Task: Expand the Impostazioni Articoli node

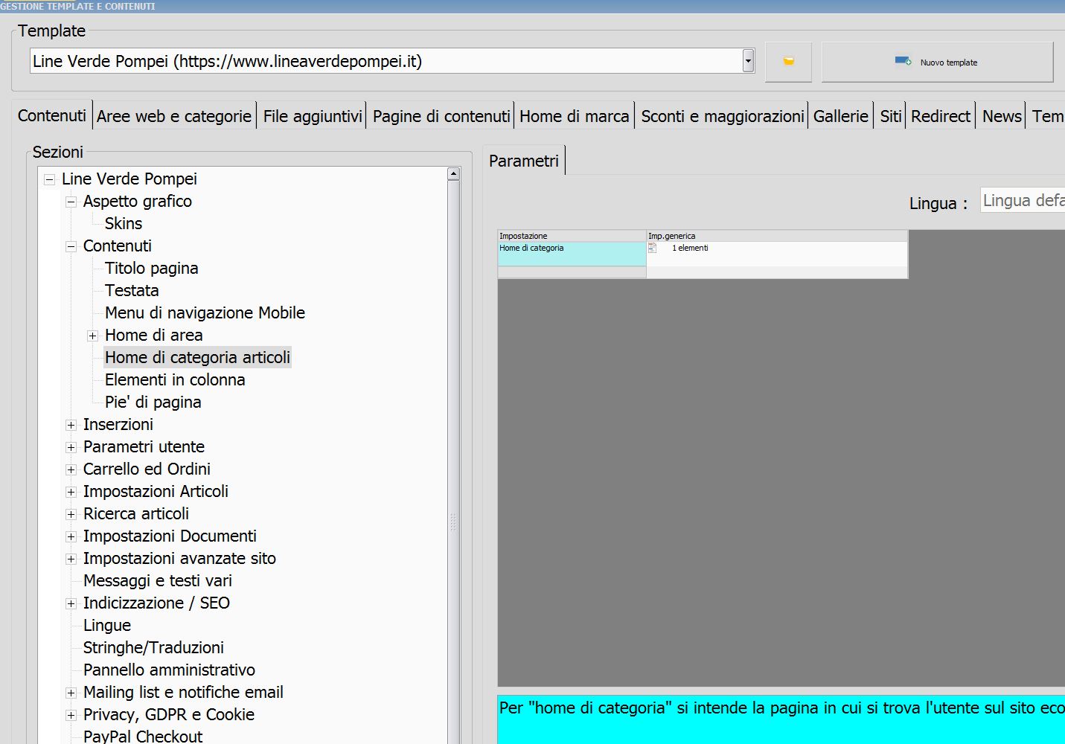Action: coord(71,492)
